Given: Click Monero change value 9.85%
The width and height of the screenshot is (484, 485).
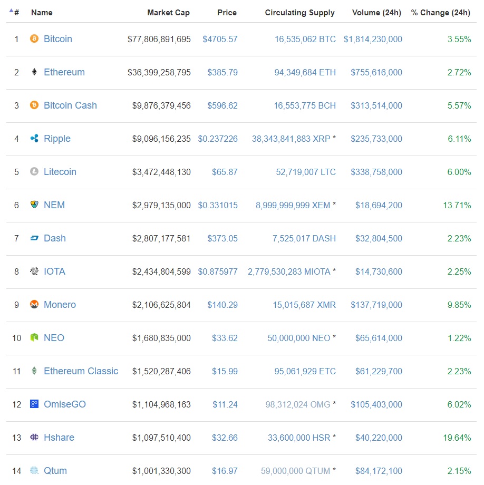Looking at the screenshot, I should pyautogui.click(x=459, y=305).
